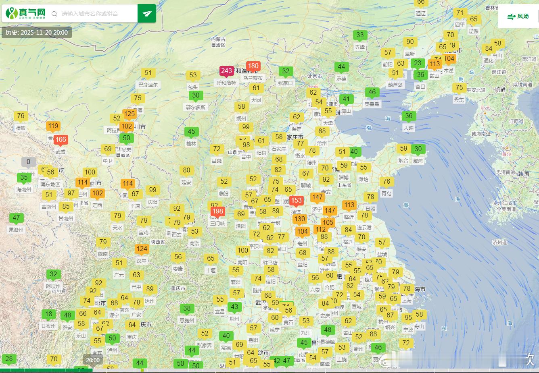539x373 pixels.
Task: Select the 32 marker above 张家口
Action: tap(286, 71)
